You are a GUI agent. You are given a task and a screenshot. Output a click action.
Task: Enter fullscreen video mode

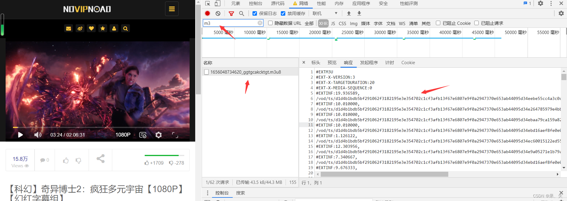(x=175, y=135)
